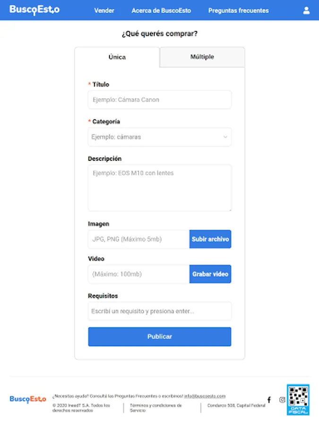Open the user account profile icon
Screen dimensions: 319x426
point(306,10)
